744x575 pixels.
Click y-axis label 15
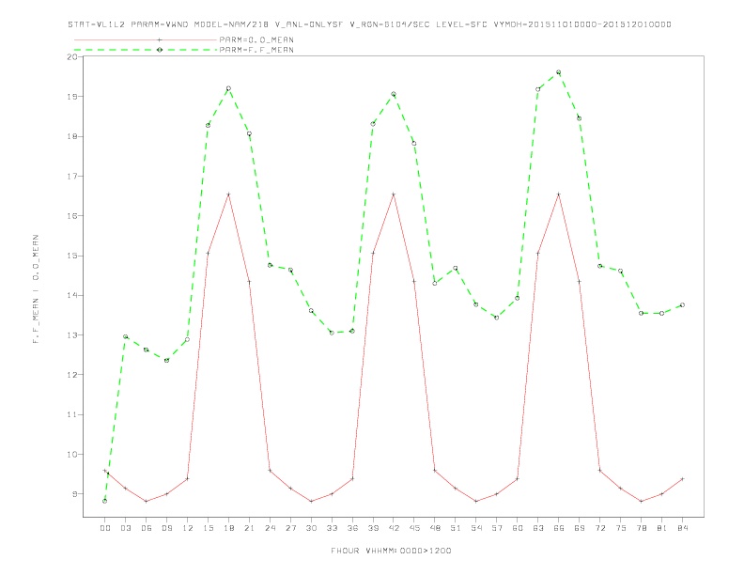coord(72,256)
